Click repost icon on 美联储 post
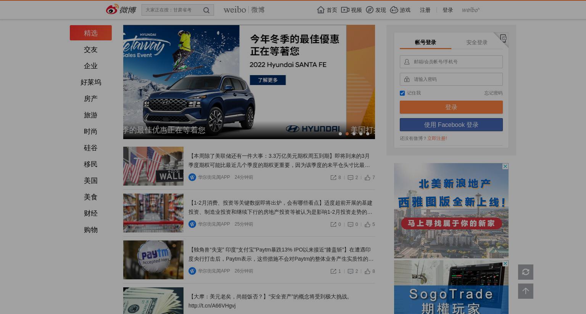 (333, 178)
